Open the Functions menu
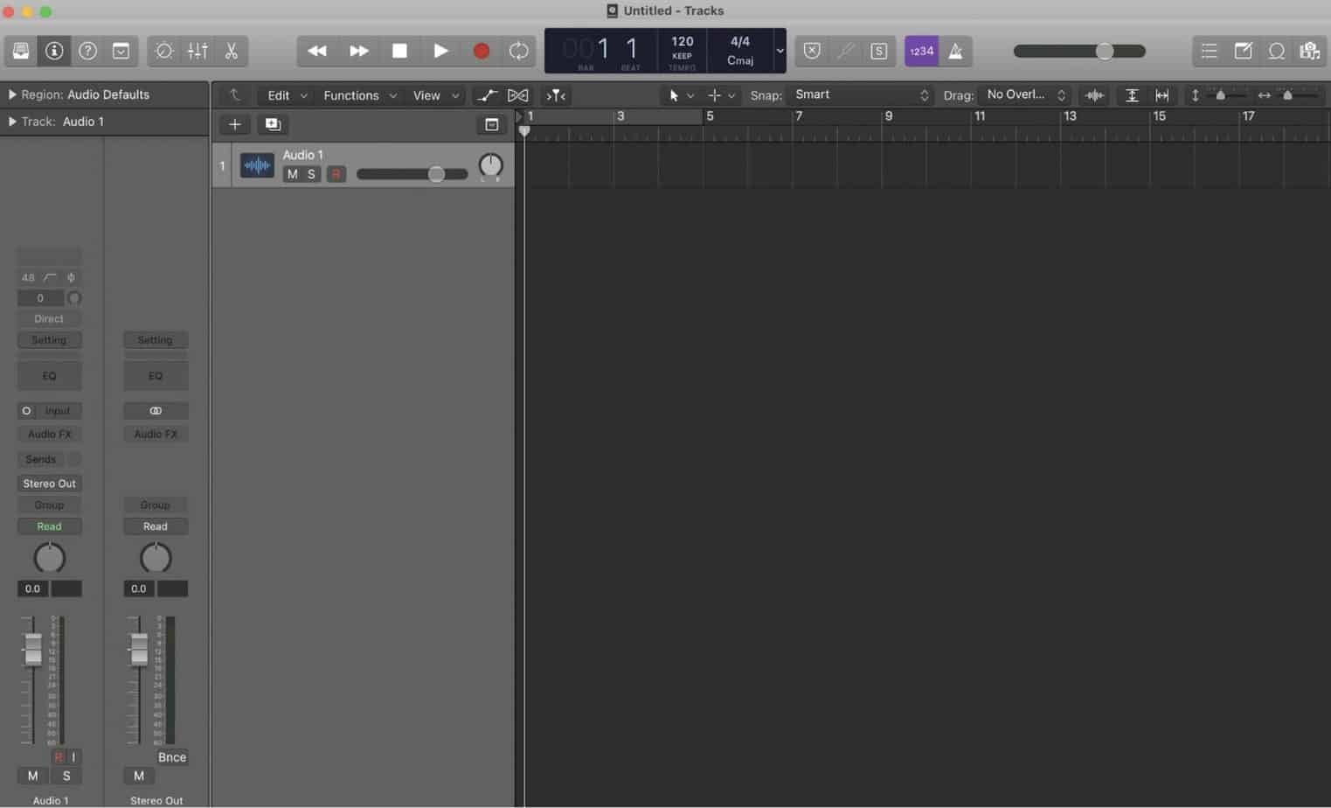1331x808 pixels. pyautogui.click(x=350, y=94)
